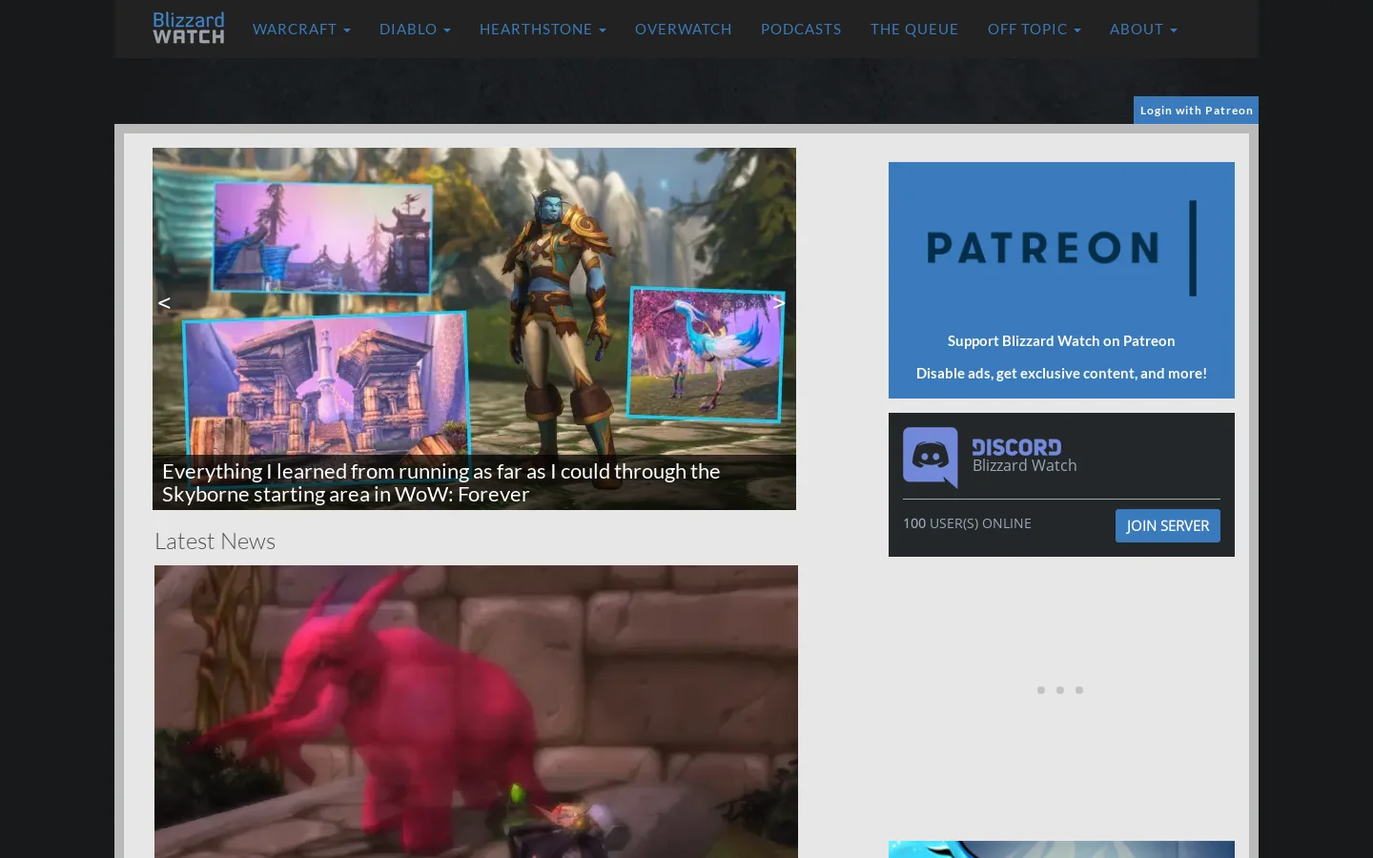Screen dimensions: 1373x858
Task: Show the previous slide in carousel
Action: coord(164,303)
